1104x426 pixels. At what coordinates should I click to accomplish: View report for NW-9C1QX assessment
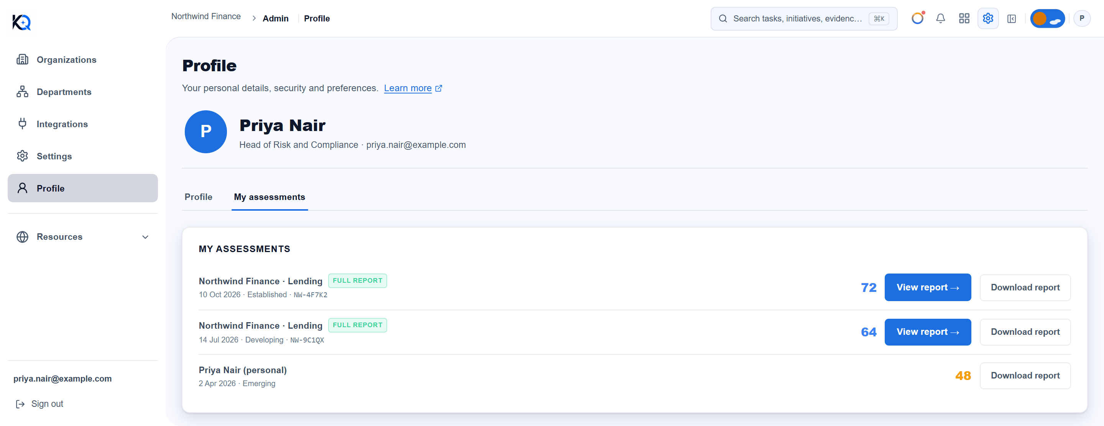point(927,332)
